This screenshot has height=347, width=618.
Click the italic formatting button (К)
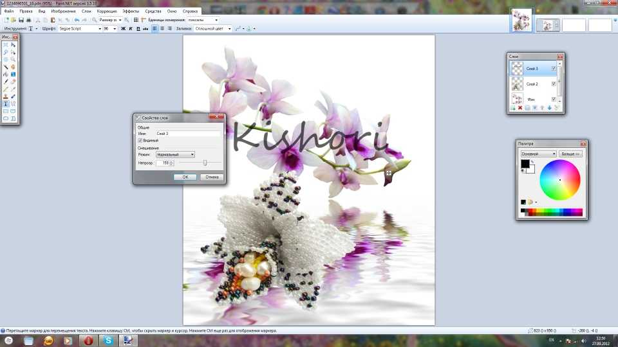pyautogui.click(x=131, y=29)
